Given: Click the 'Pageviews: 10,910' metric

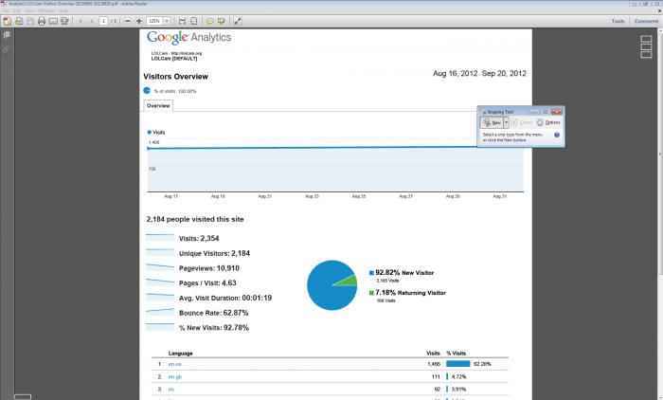Looking at the screenshot, I should 209,268.
